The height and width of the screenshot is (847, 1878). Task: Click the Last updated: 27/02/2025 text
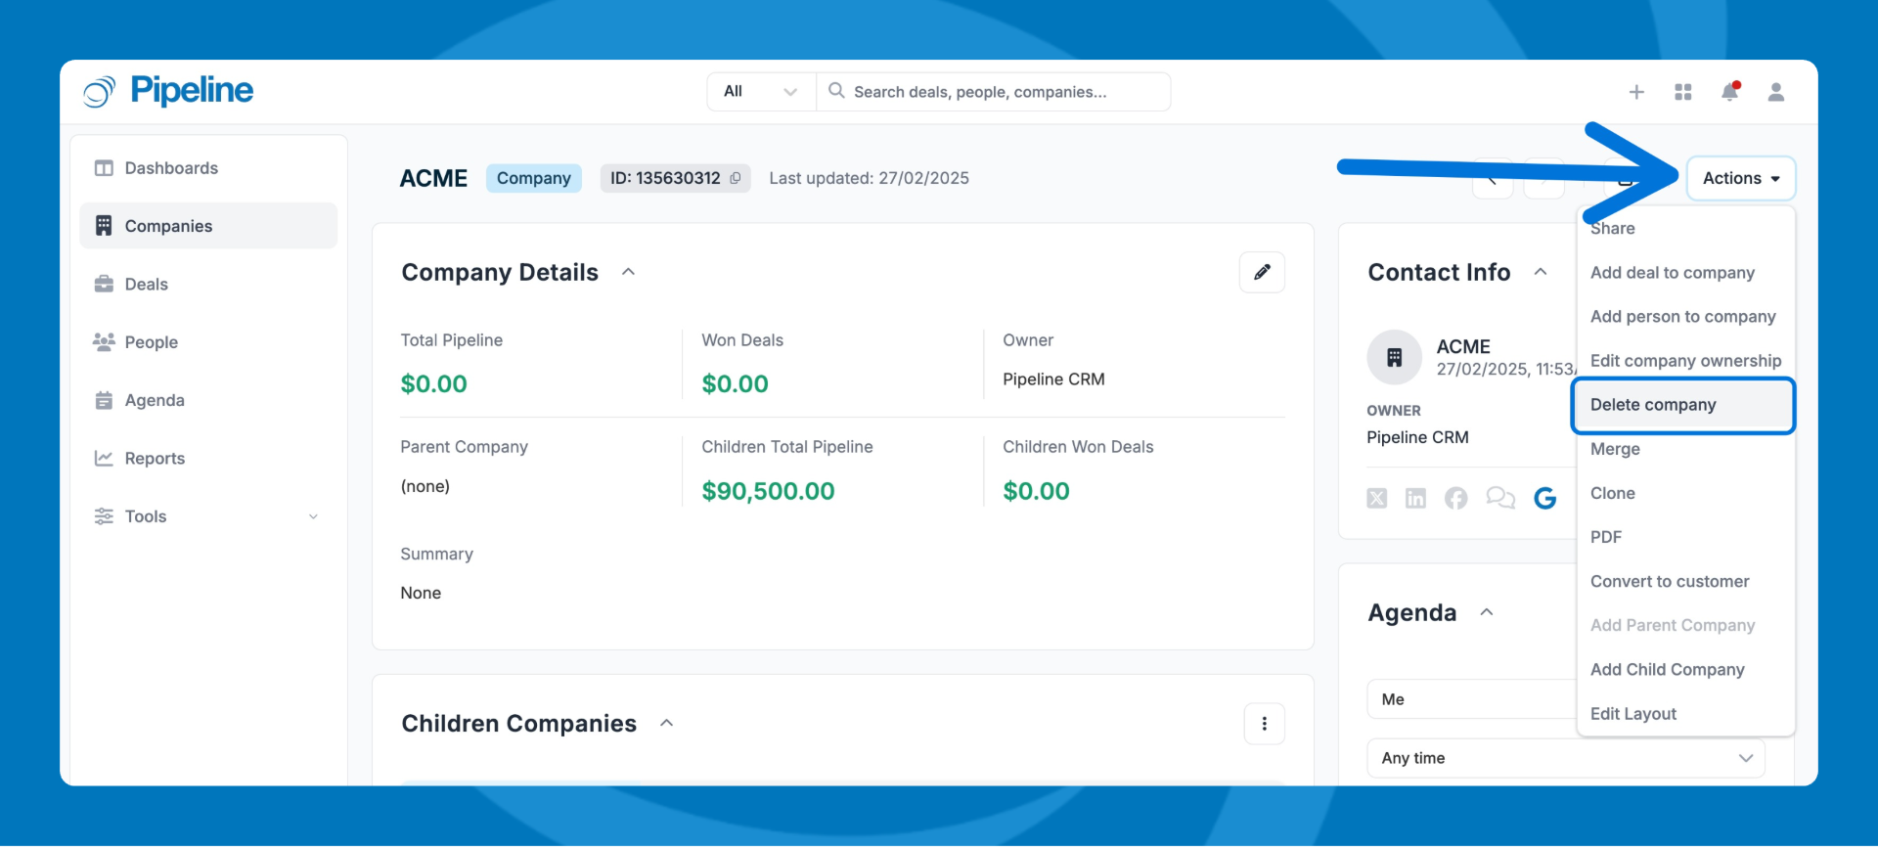pyautogui.click(x=869, y=178)
